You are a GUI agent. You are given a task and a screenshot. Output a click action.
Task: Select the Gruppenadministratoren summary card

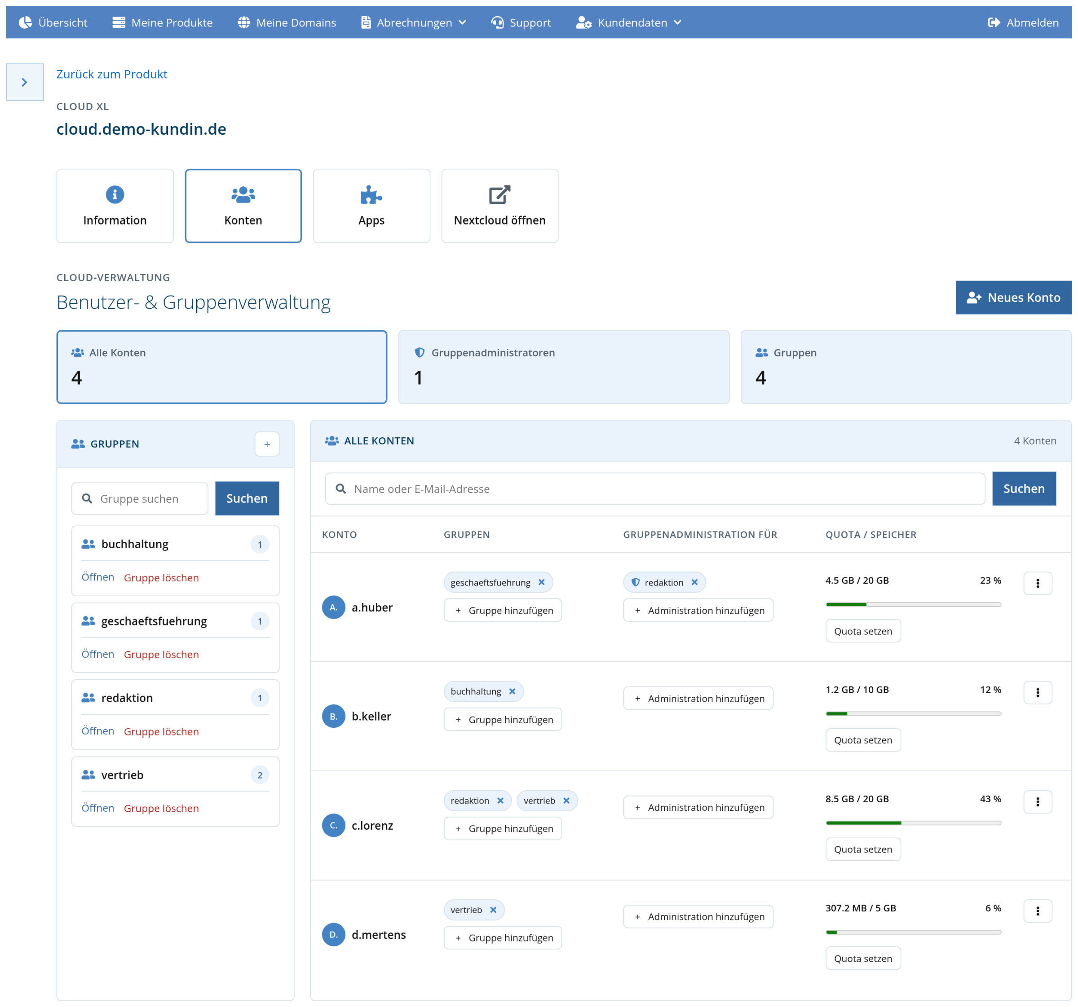pos(563,367)
